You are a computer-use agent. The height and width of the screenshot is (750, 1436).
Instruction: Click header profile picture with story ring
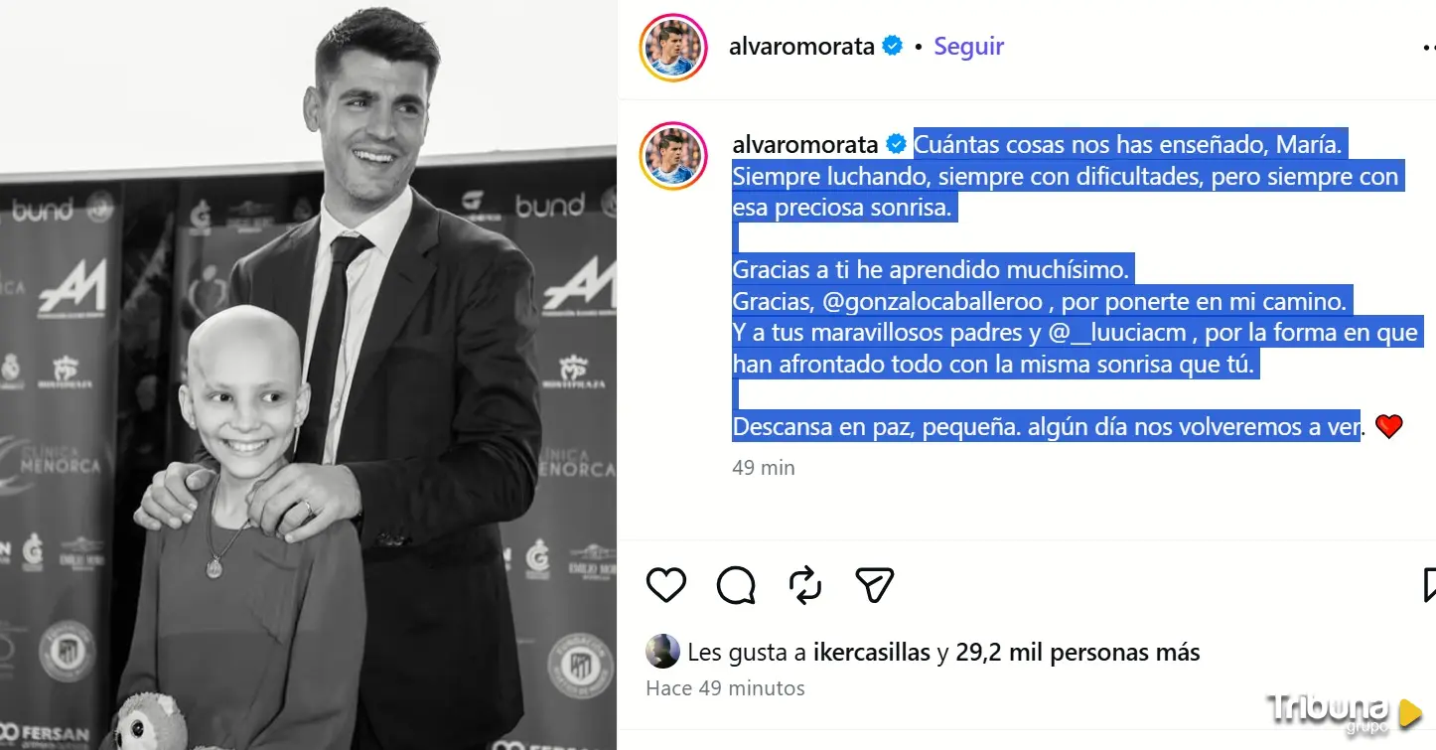coord(673,47)
